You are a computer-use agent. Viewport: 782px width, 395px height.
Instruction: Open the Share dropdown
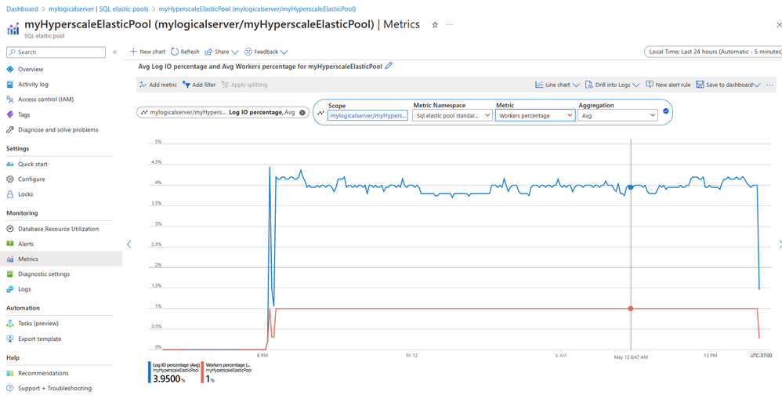coord(222,52)
